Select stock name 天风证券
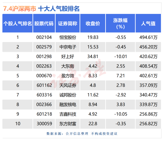This screenshot has height=141, width=164. coord(68,85)
